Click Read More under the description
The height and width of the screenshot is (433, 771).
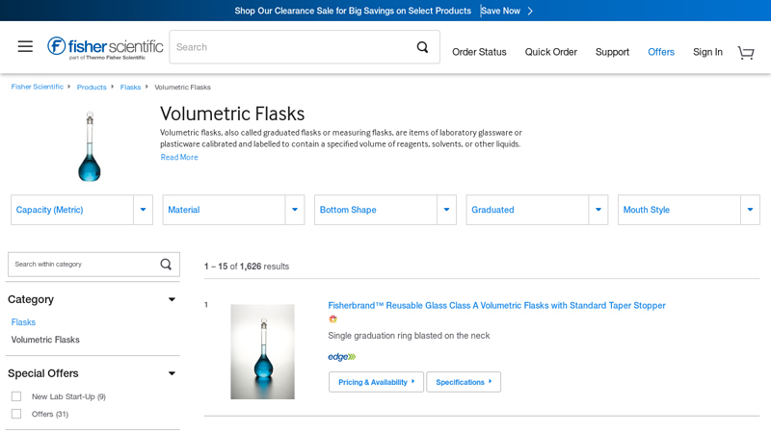point(179,157)
